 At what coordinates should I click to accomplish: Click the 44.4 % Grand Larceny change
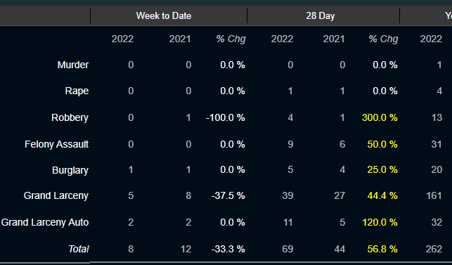point(382,196)
